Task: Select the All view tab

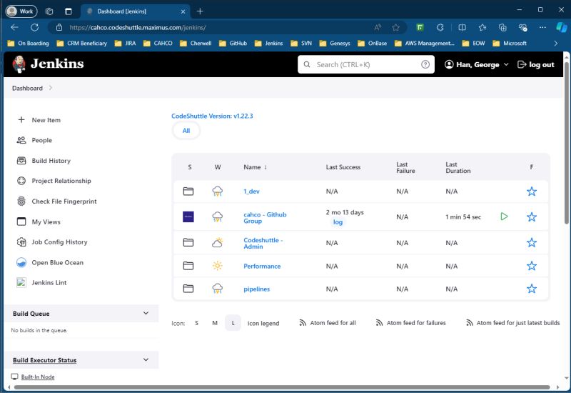Action: tap(186, 131)
